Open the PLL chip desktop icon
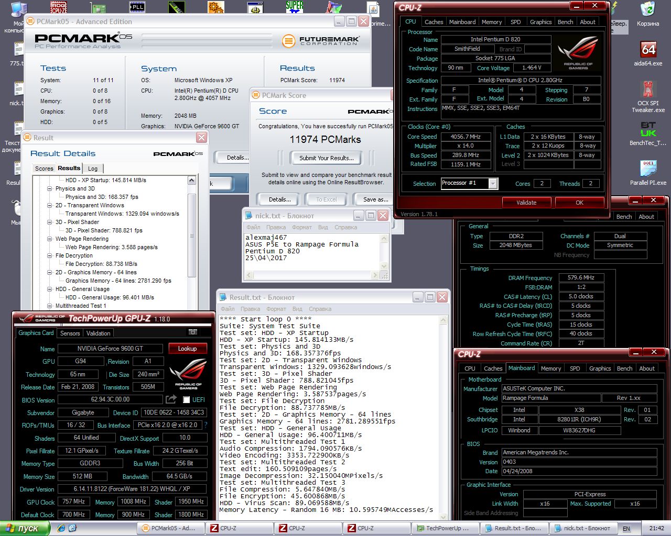The height and width of the screenshot is (536, 671). click(x=137, y=7)
